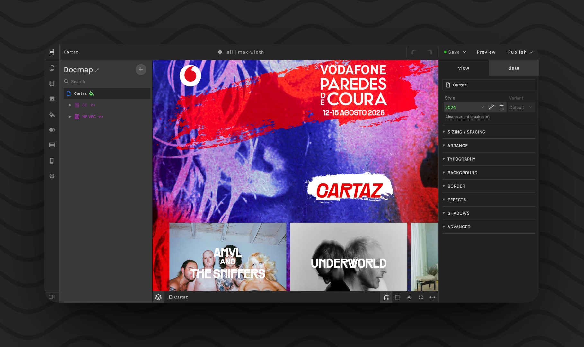Expand the BG tree item
This screenshot has width=584, height=347.
[x=70, y=105]
